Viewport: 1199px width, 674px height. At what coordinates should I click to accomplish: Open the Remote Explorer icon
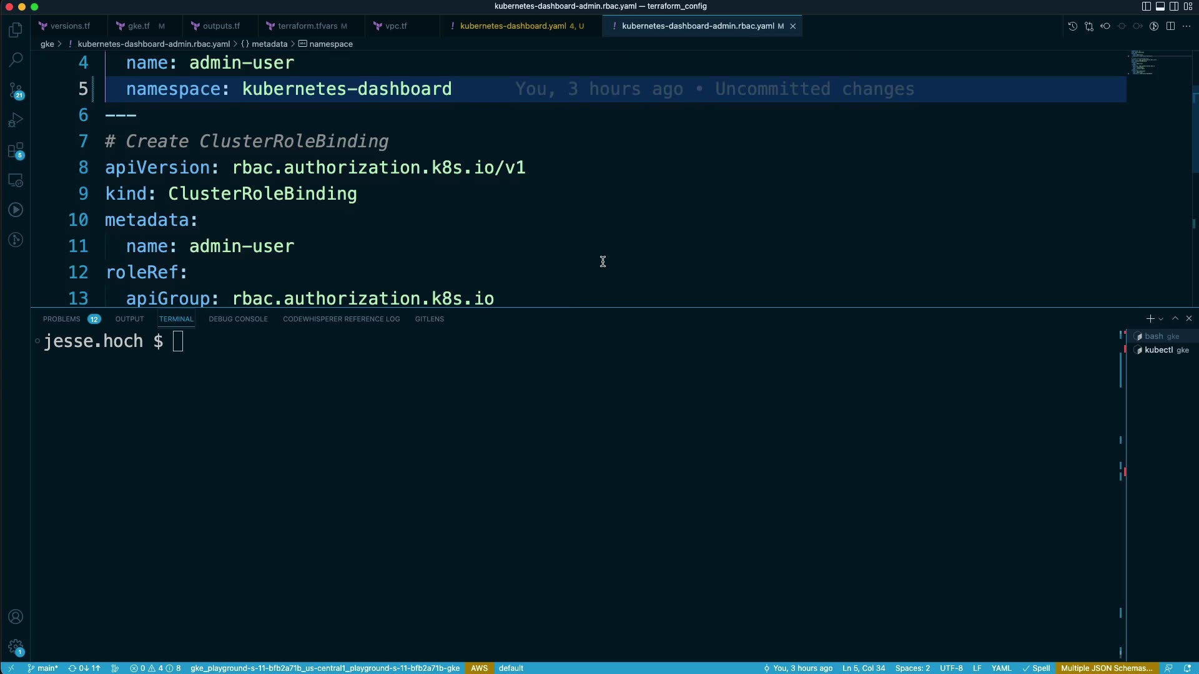coord(16,180)
